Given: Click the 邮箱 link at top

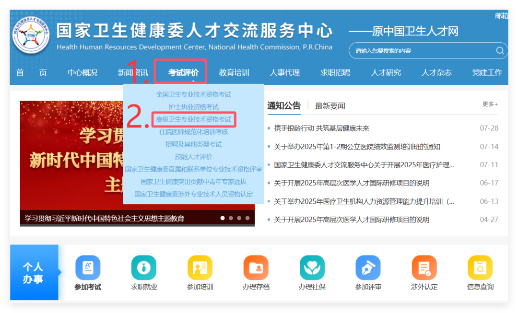Looking at the screenshot, I should [x=502, y=15].
